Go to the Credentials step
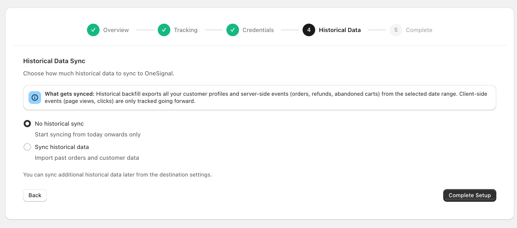Screen dimensions: 517x228 [x=258, y=30]
